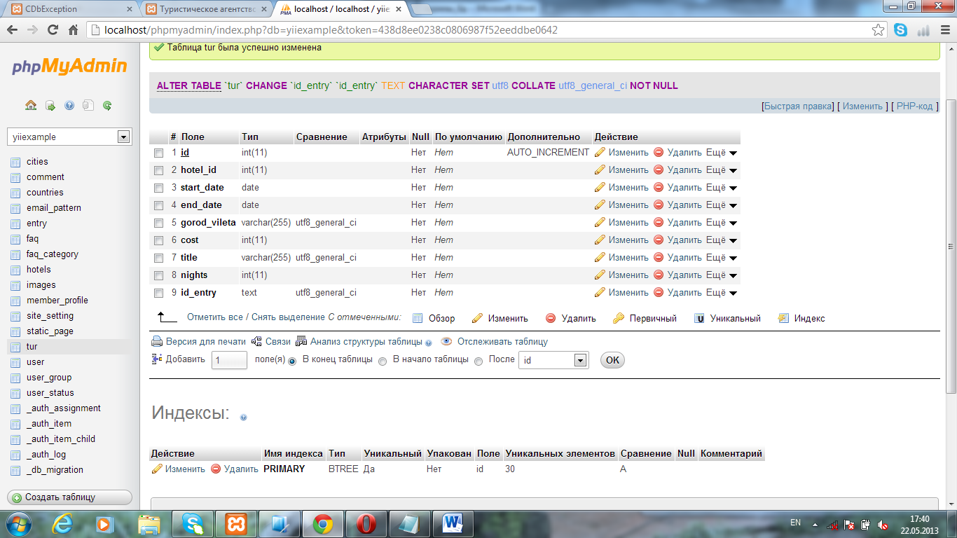Screen dimensions: 957x538
Task: Click the Создать таблицу button
Action: 69,497
